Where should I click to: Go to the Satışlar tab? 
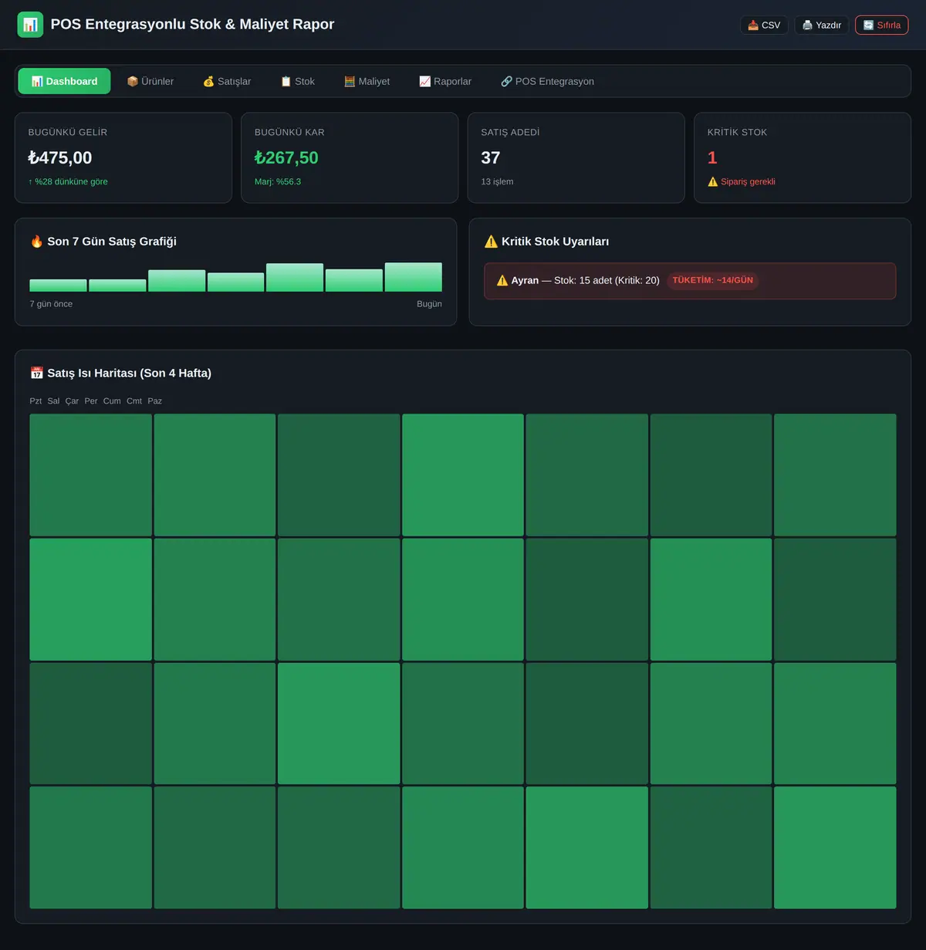[x=227, y=81]
